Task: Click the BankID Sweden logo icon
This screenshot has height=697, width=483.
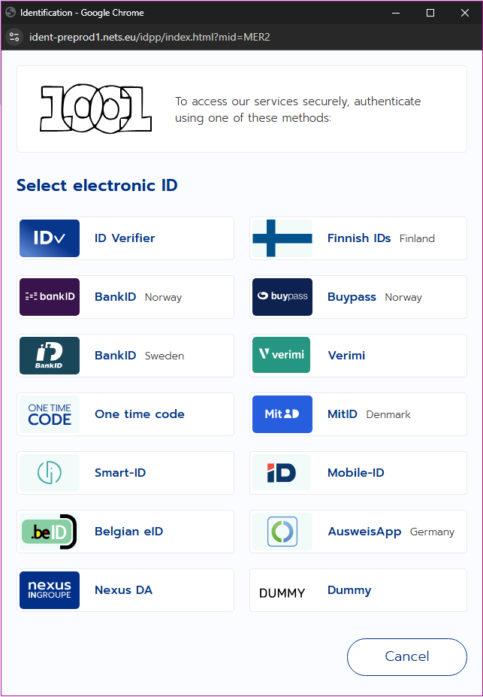Action: (50, 356)
